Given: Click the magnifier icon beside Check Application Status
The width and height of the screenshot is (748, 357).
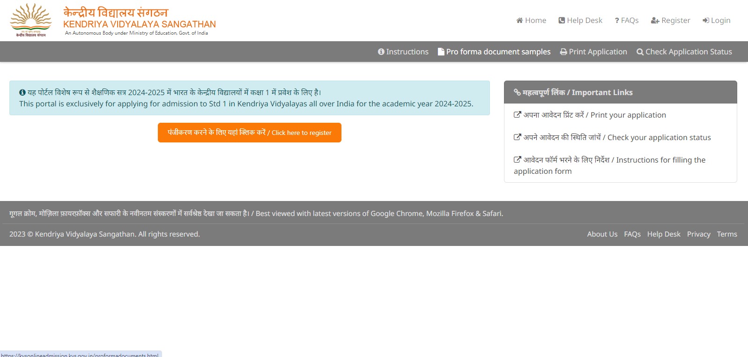Looking at the screenshot, I should tap(640, 52).
